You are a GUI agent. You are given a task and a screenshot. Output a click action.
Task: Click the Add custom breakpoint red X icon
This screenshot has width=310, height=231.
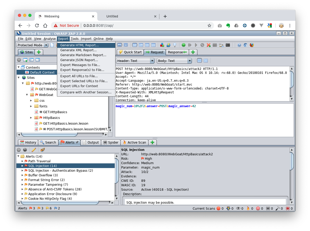pyautogui.click(x=209, y=45)
